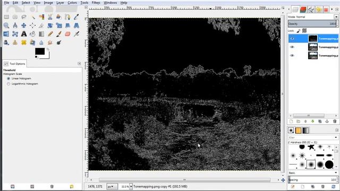Select the Eraser tool
This screenshot has width=340, height=191.
(67, 34)
